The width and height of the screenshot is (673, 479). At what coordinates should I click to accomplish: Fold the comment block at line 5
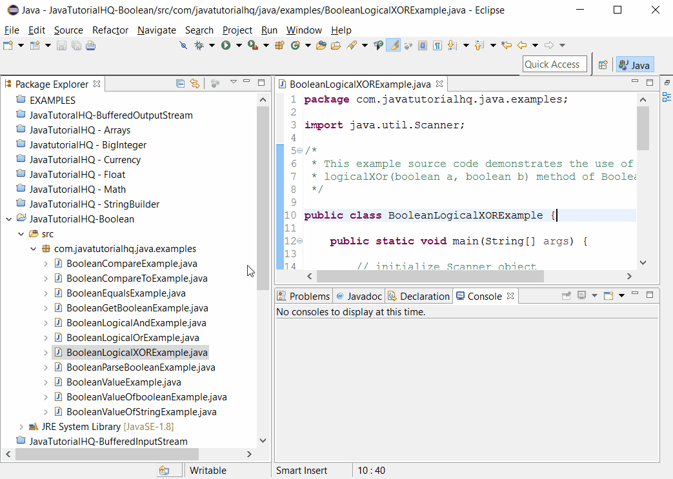click(299, 150)
